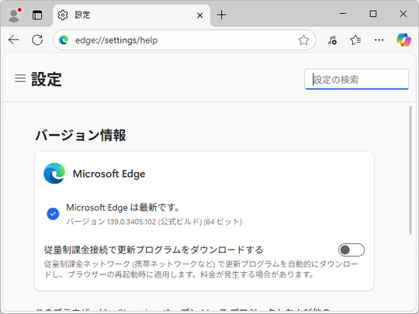Click the 設定の検索 search box
Viewport: 419px width, 314px height.
coord(356,79)
